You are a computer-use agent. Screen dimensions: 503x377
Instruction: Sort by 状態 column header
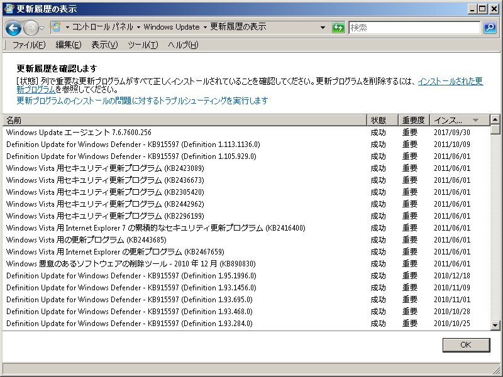coord(382,120)
